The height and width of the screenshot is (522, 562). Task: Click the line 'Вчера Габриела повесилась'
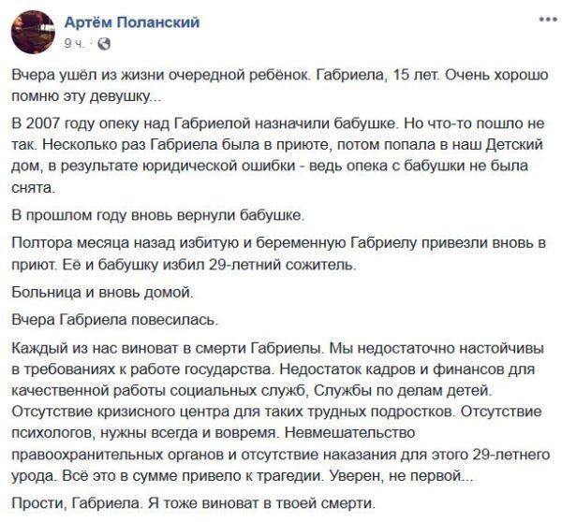114,320
